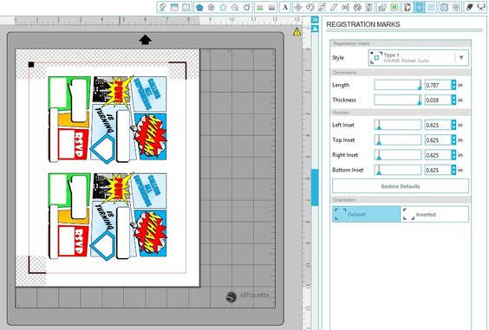Select the Inverted orientation option
Viewport: 489px width, 330px height.
[x=434, y=214]
